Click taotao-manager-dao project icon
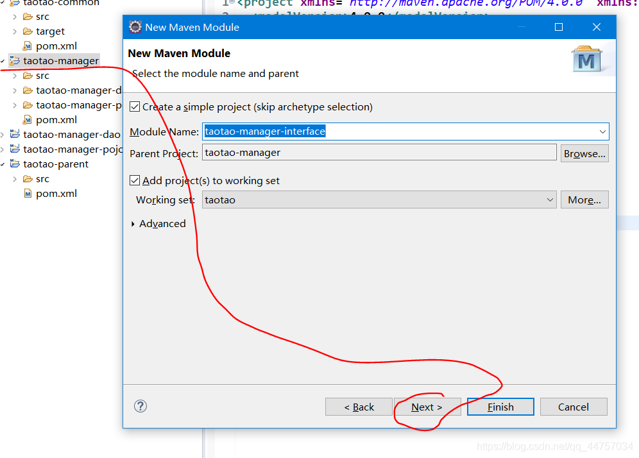639x458 pixels. click(x=15, y=134)
